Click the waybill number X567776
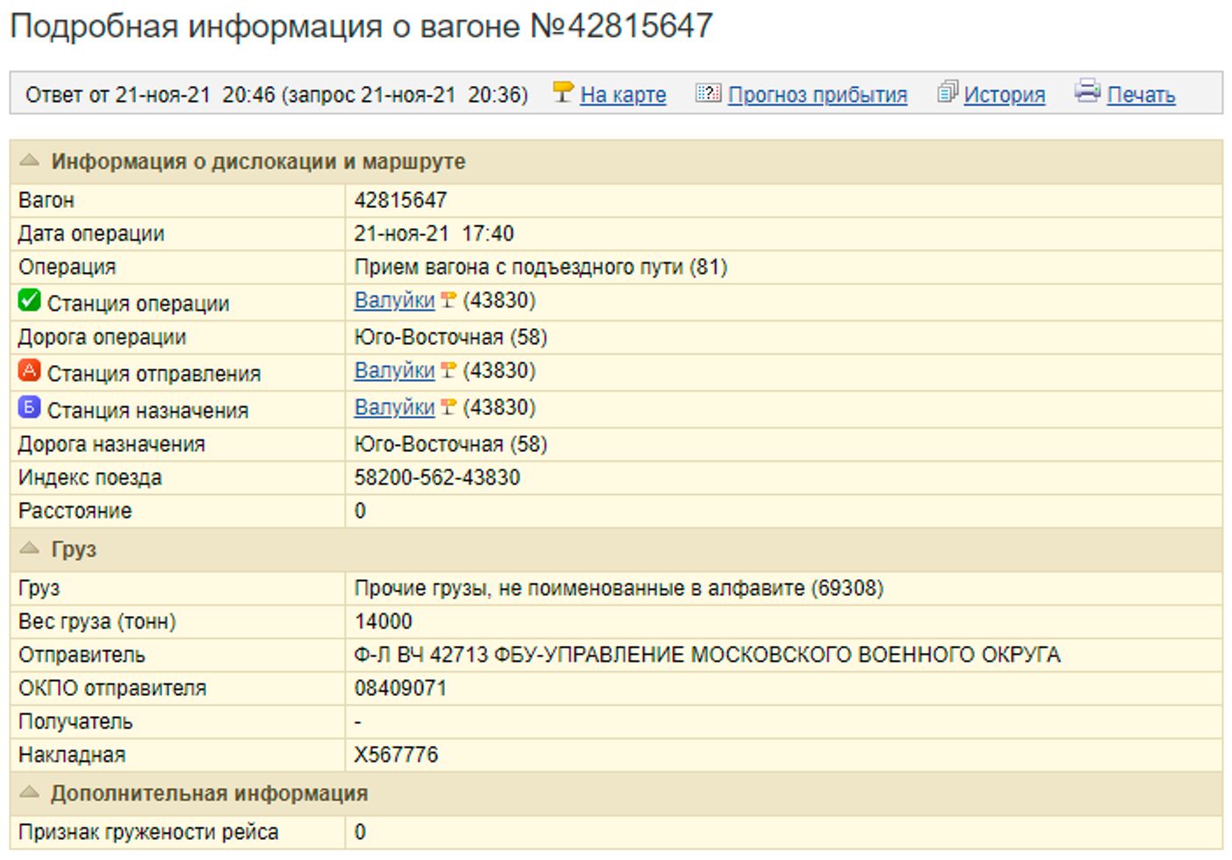The height and width of the screenshot is (860, 1232). tap(396, 755)
